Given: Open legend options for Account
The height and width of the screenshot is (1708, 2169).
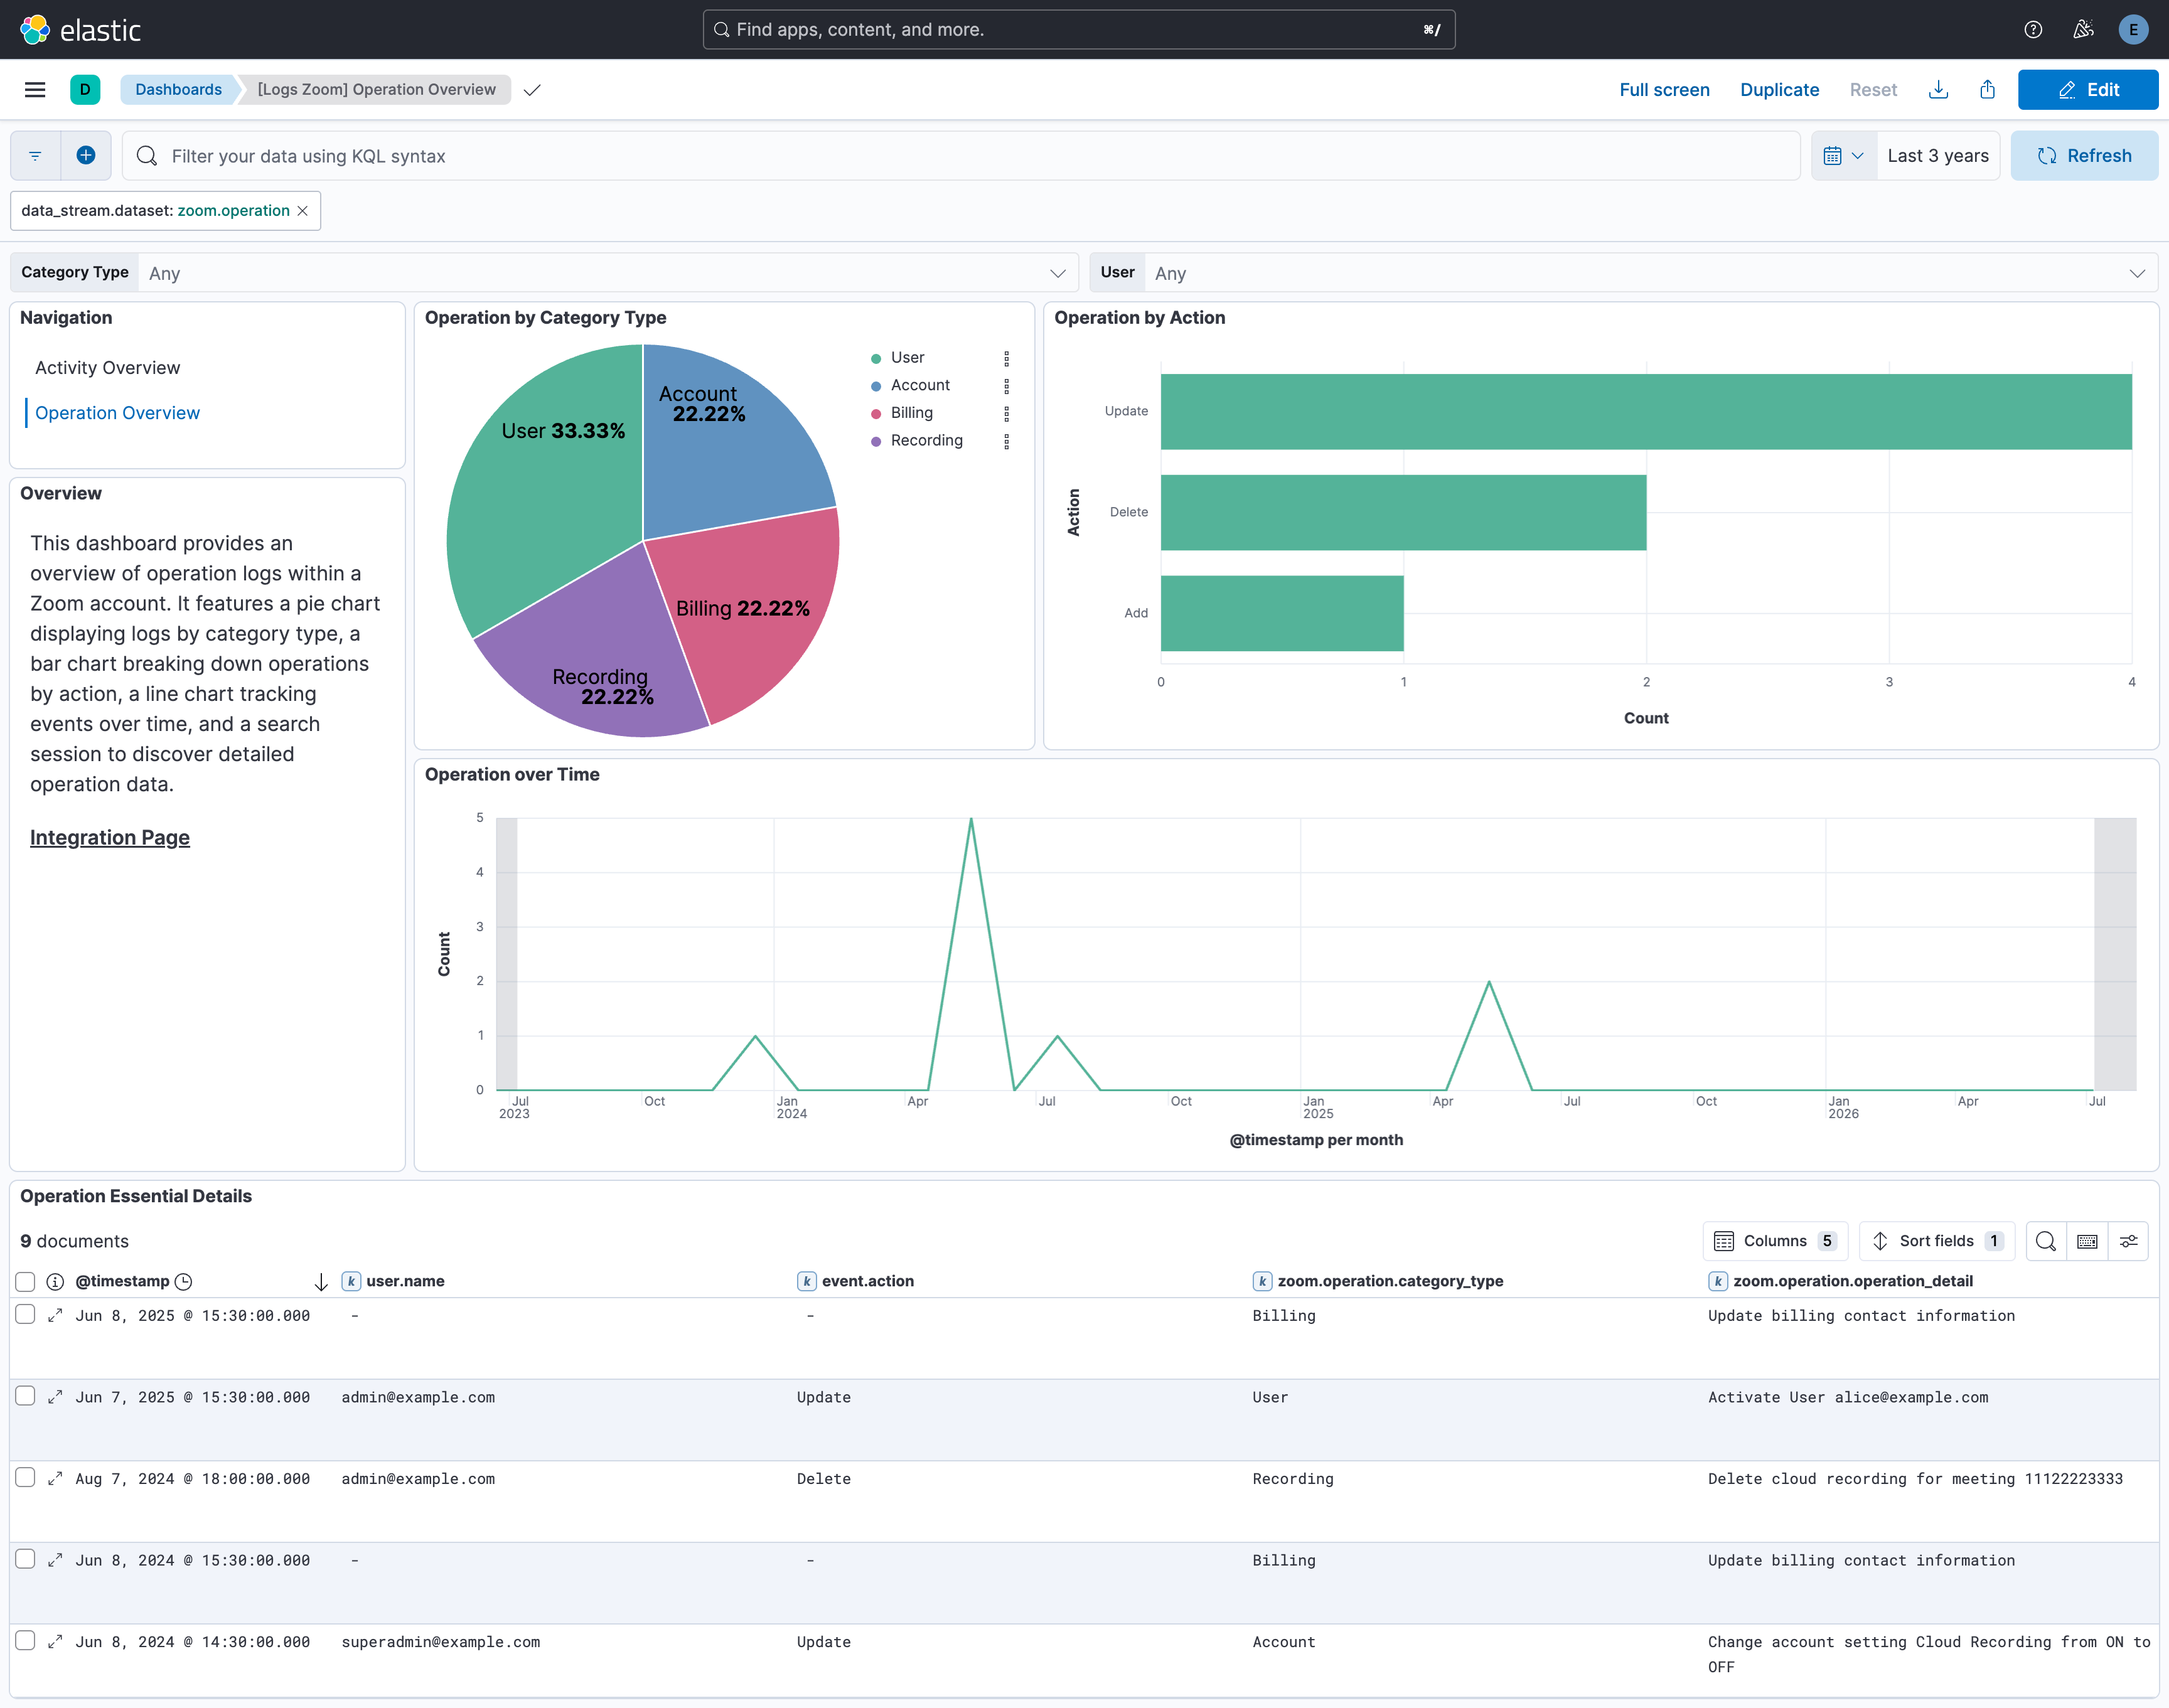Looking at the screenshot, I should pyautogui.click(x=1006, y=386).
